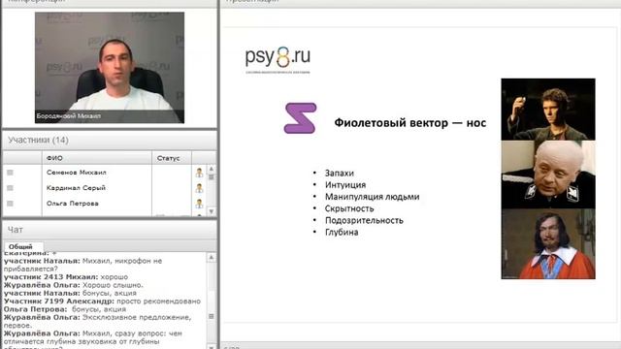
Task: Click chat message 'Хорошо слышно.'
Action: point(113,285)
